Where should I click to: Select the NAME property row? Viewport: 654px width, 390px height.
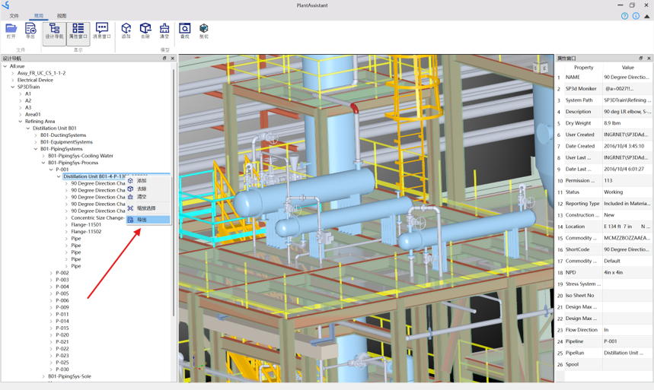[604, 77]
